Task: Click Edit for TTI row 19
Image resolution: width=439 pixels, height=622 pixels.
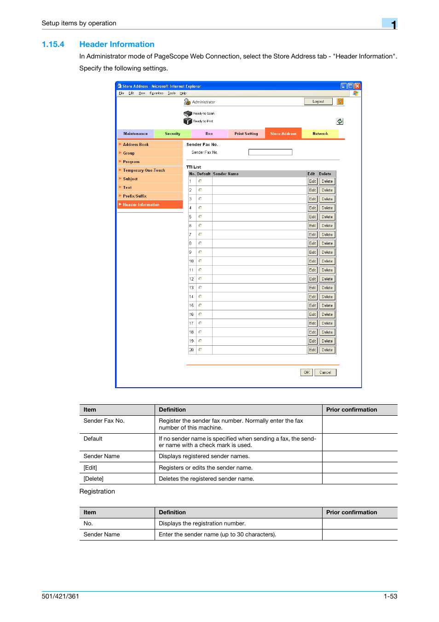Action: tap(312, 341)
